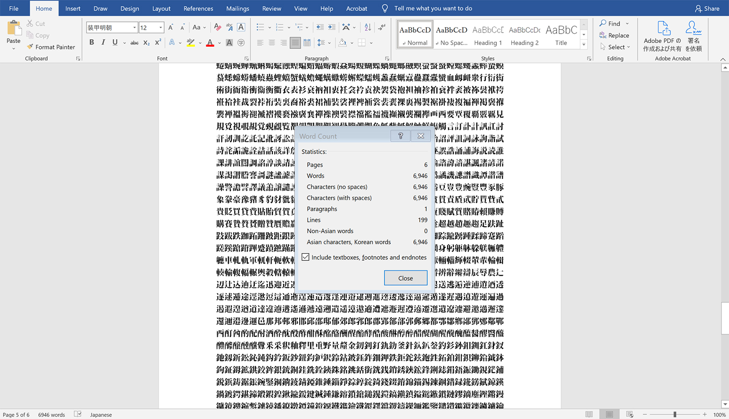Justify paragraph text
729x419 pixels.
click(295, 43)
